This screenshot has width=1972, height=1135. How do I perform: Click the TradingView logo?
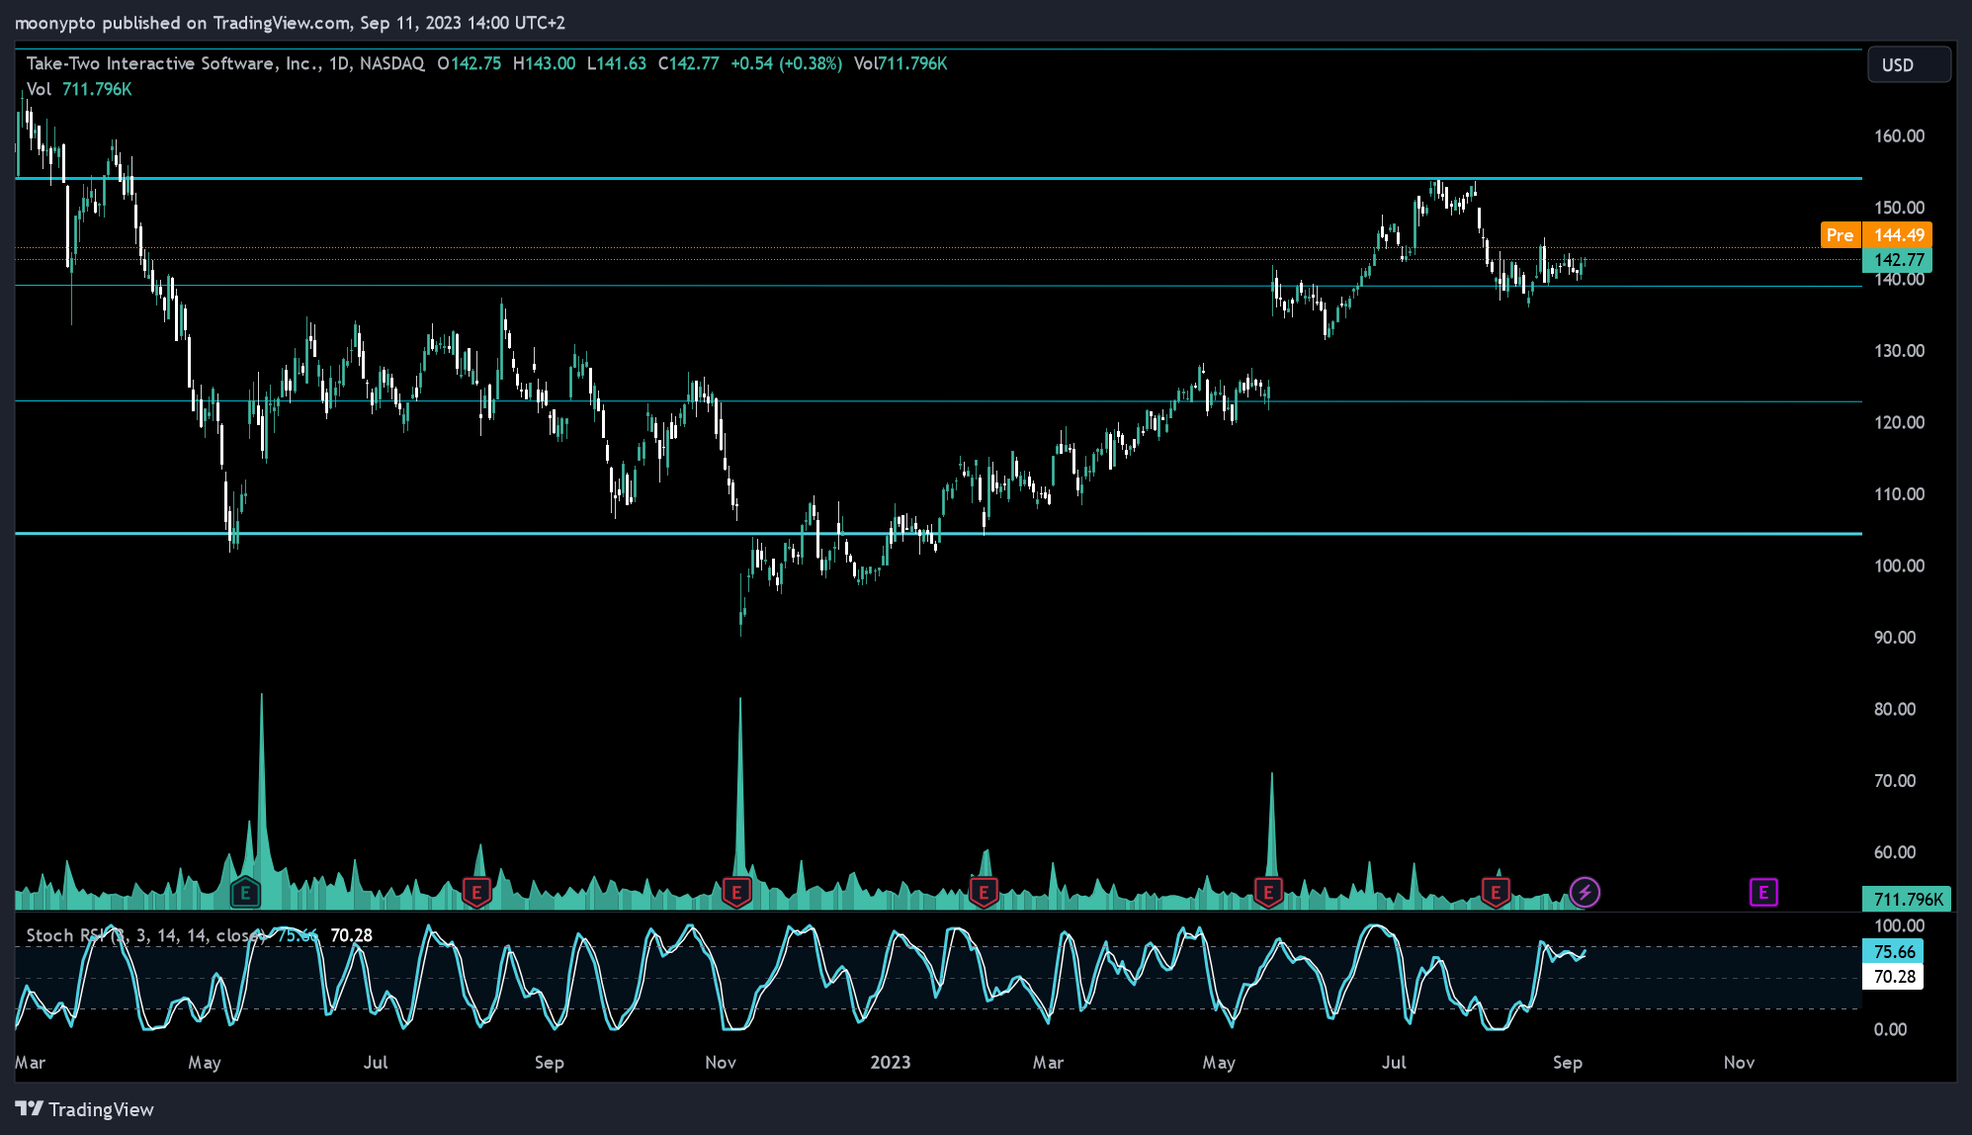coord(85,1109)
